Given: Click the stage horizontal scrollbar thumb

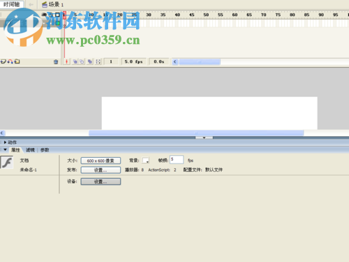Looking at the screenshot, I should point(196,133).
